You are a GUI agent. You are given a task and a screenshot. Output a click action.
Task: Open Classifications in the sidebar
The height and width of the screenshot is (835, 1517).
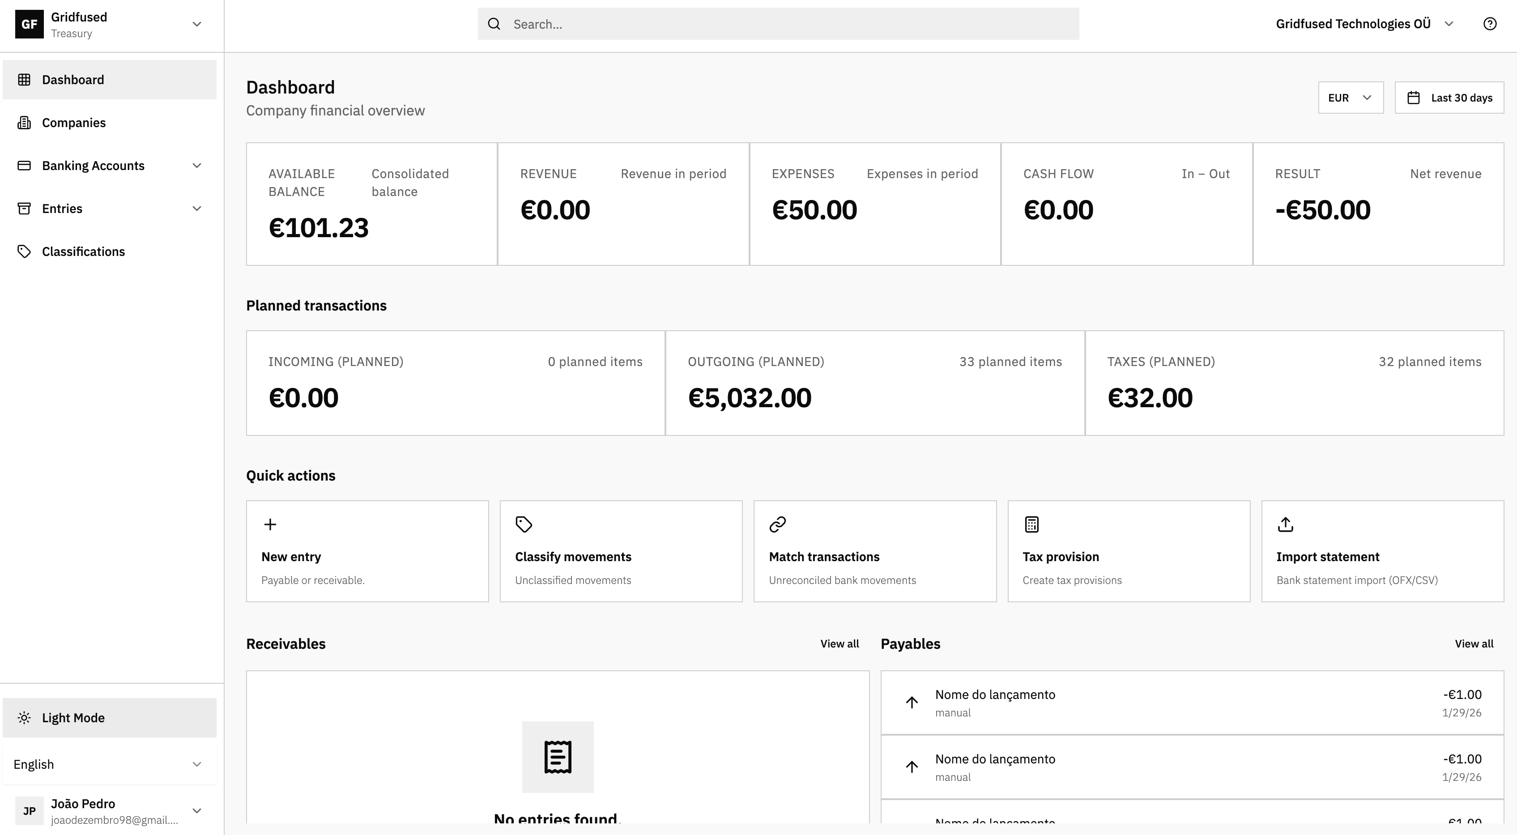[110, 251]
